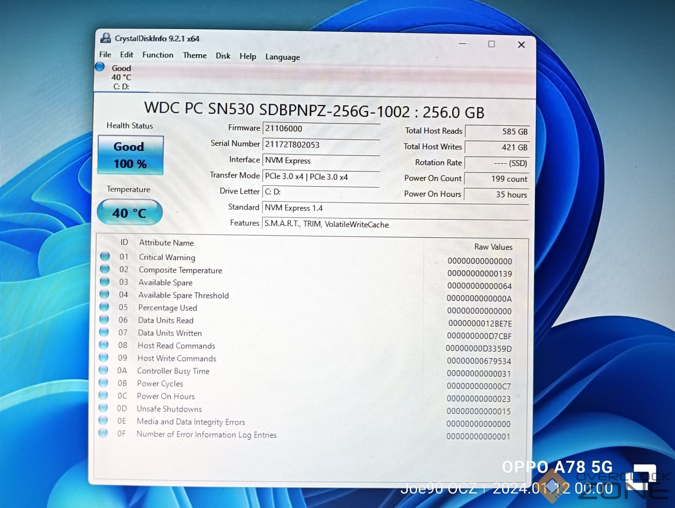The height and width of the screenshot is (508, 675).
Task: Click status orb for Error Information Log Entries row
Action: tap(102, 433)
